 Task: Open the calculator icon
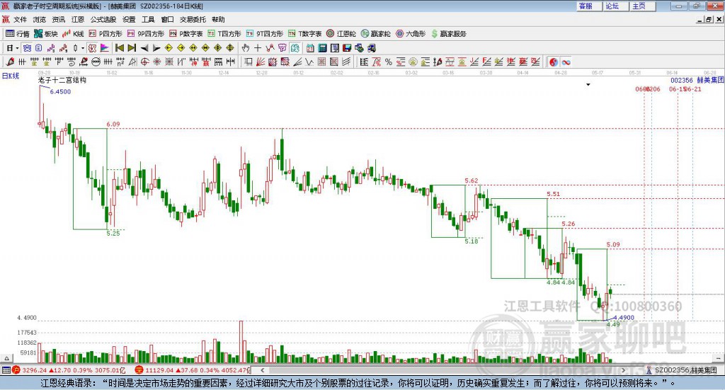click(323, 48)
